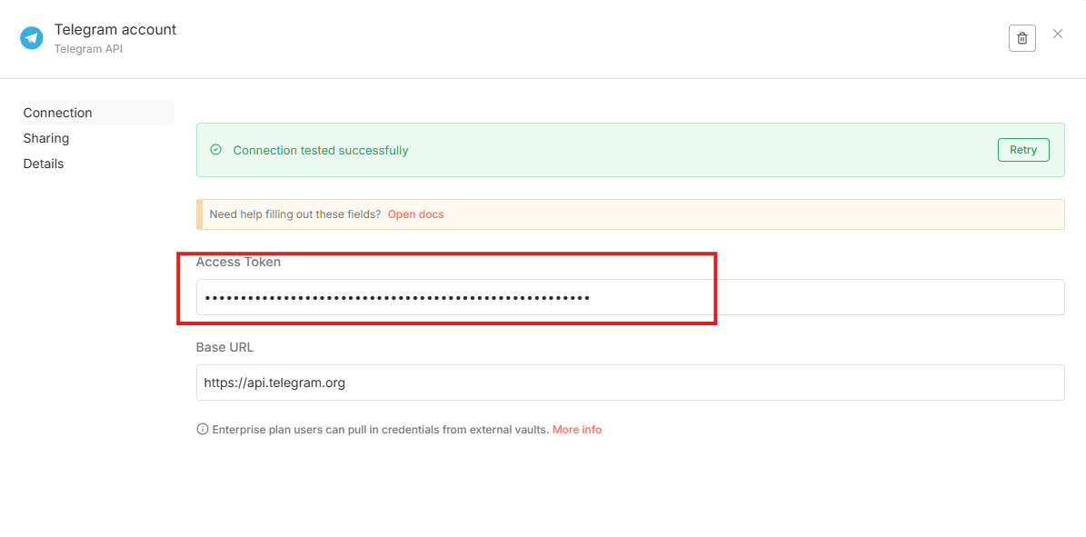Click the Telegram API subtitle text
1086x537 pixels.
click(88, 49)
